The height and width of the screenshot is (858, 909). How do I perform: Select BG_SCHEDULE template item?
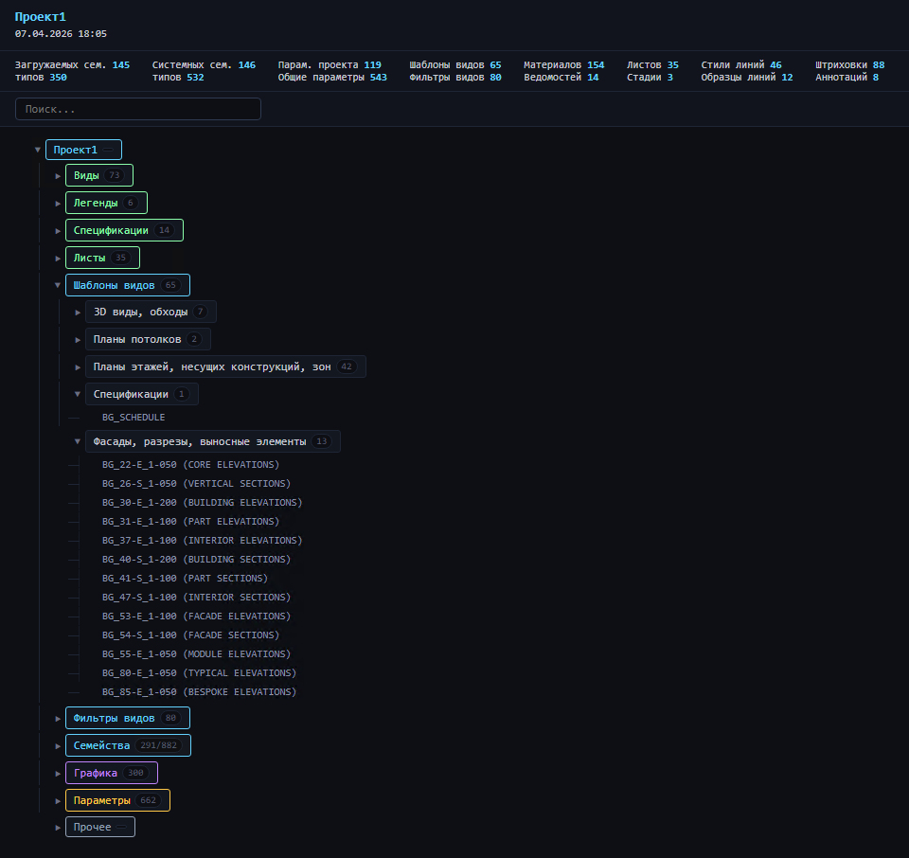click(134, 417)
